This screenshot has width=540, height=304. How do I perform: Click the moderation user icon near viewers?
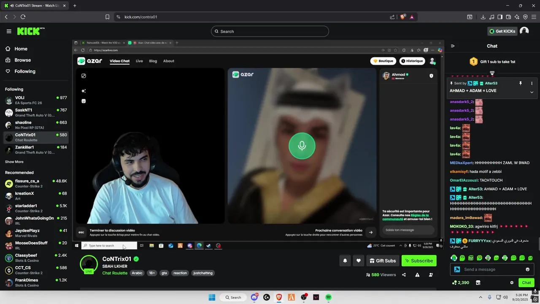[x=431, y=275]
